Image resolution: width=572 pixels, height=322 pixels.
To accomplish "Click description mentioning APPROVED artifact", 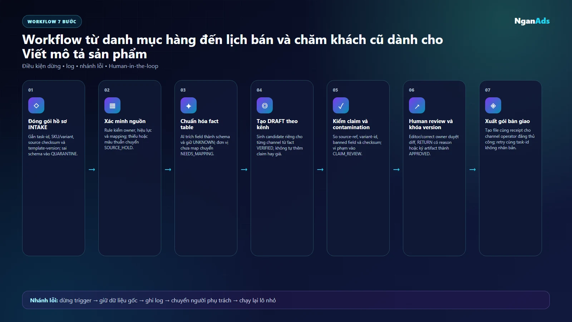I will 434,145.
